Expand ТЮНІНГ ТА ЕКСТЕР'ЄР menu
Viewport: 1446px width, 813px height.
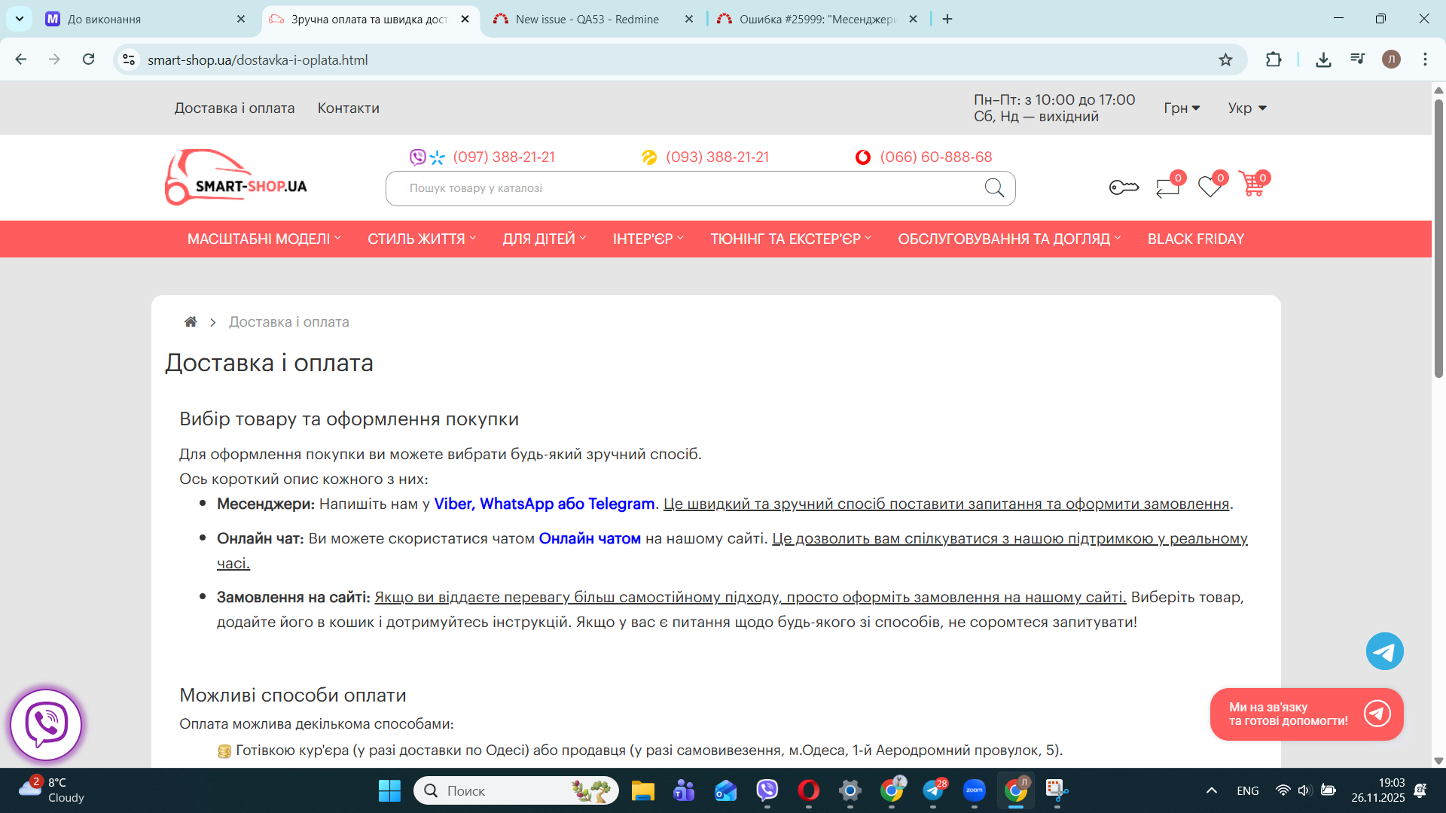pos(790,239)
